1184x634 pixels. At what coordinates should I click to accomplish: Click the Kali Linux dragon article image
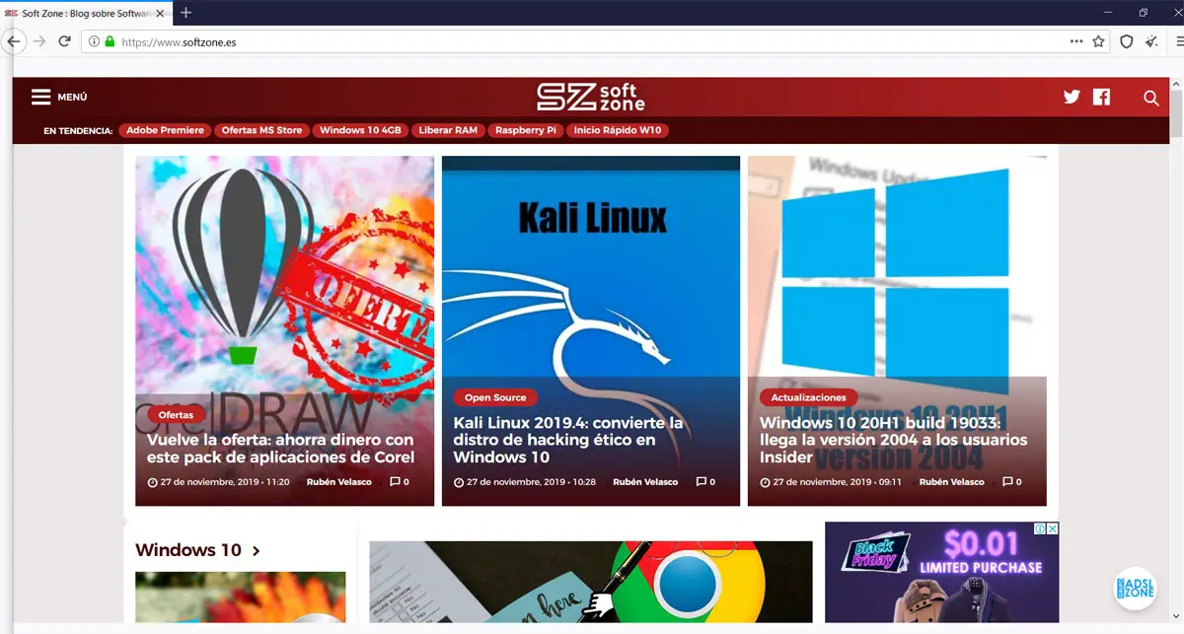click(x=590, y=266)
